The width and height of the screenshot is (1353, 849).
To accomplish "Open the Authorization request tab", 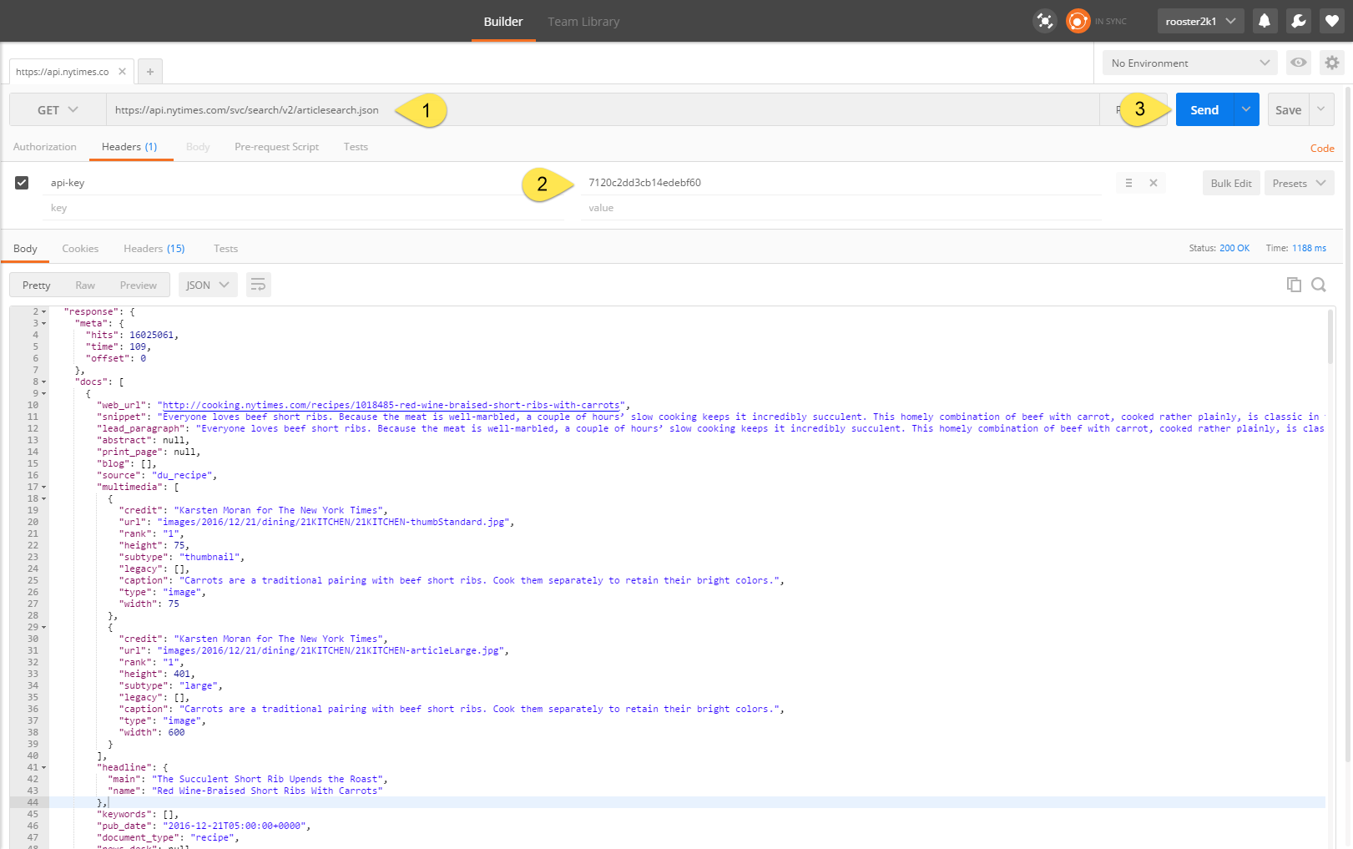I will tap(45, 147).
